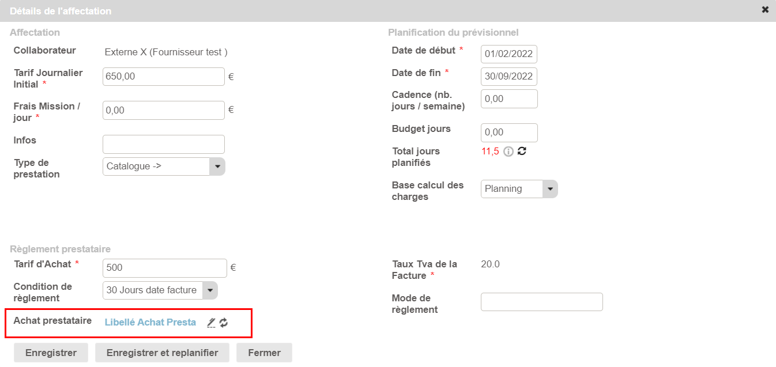This screenshot has height=367, width=776.
Task: Click the Tarif d'Achat input field
Action: pos(165,268)
